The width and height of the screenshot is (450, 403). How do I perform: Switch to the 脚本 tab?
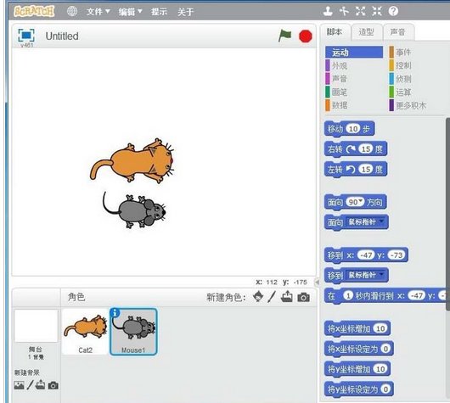pyautogui.click(x=335, y=32)
